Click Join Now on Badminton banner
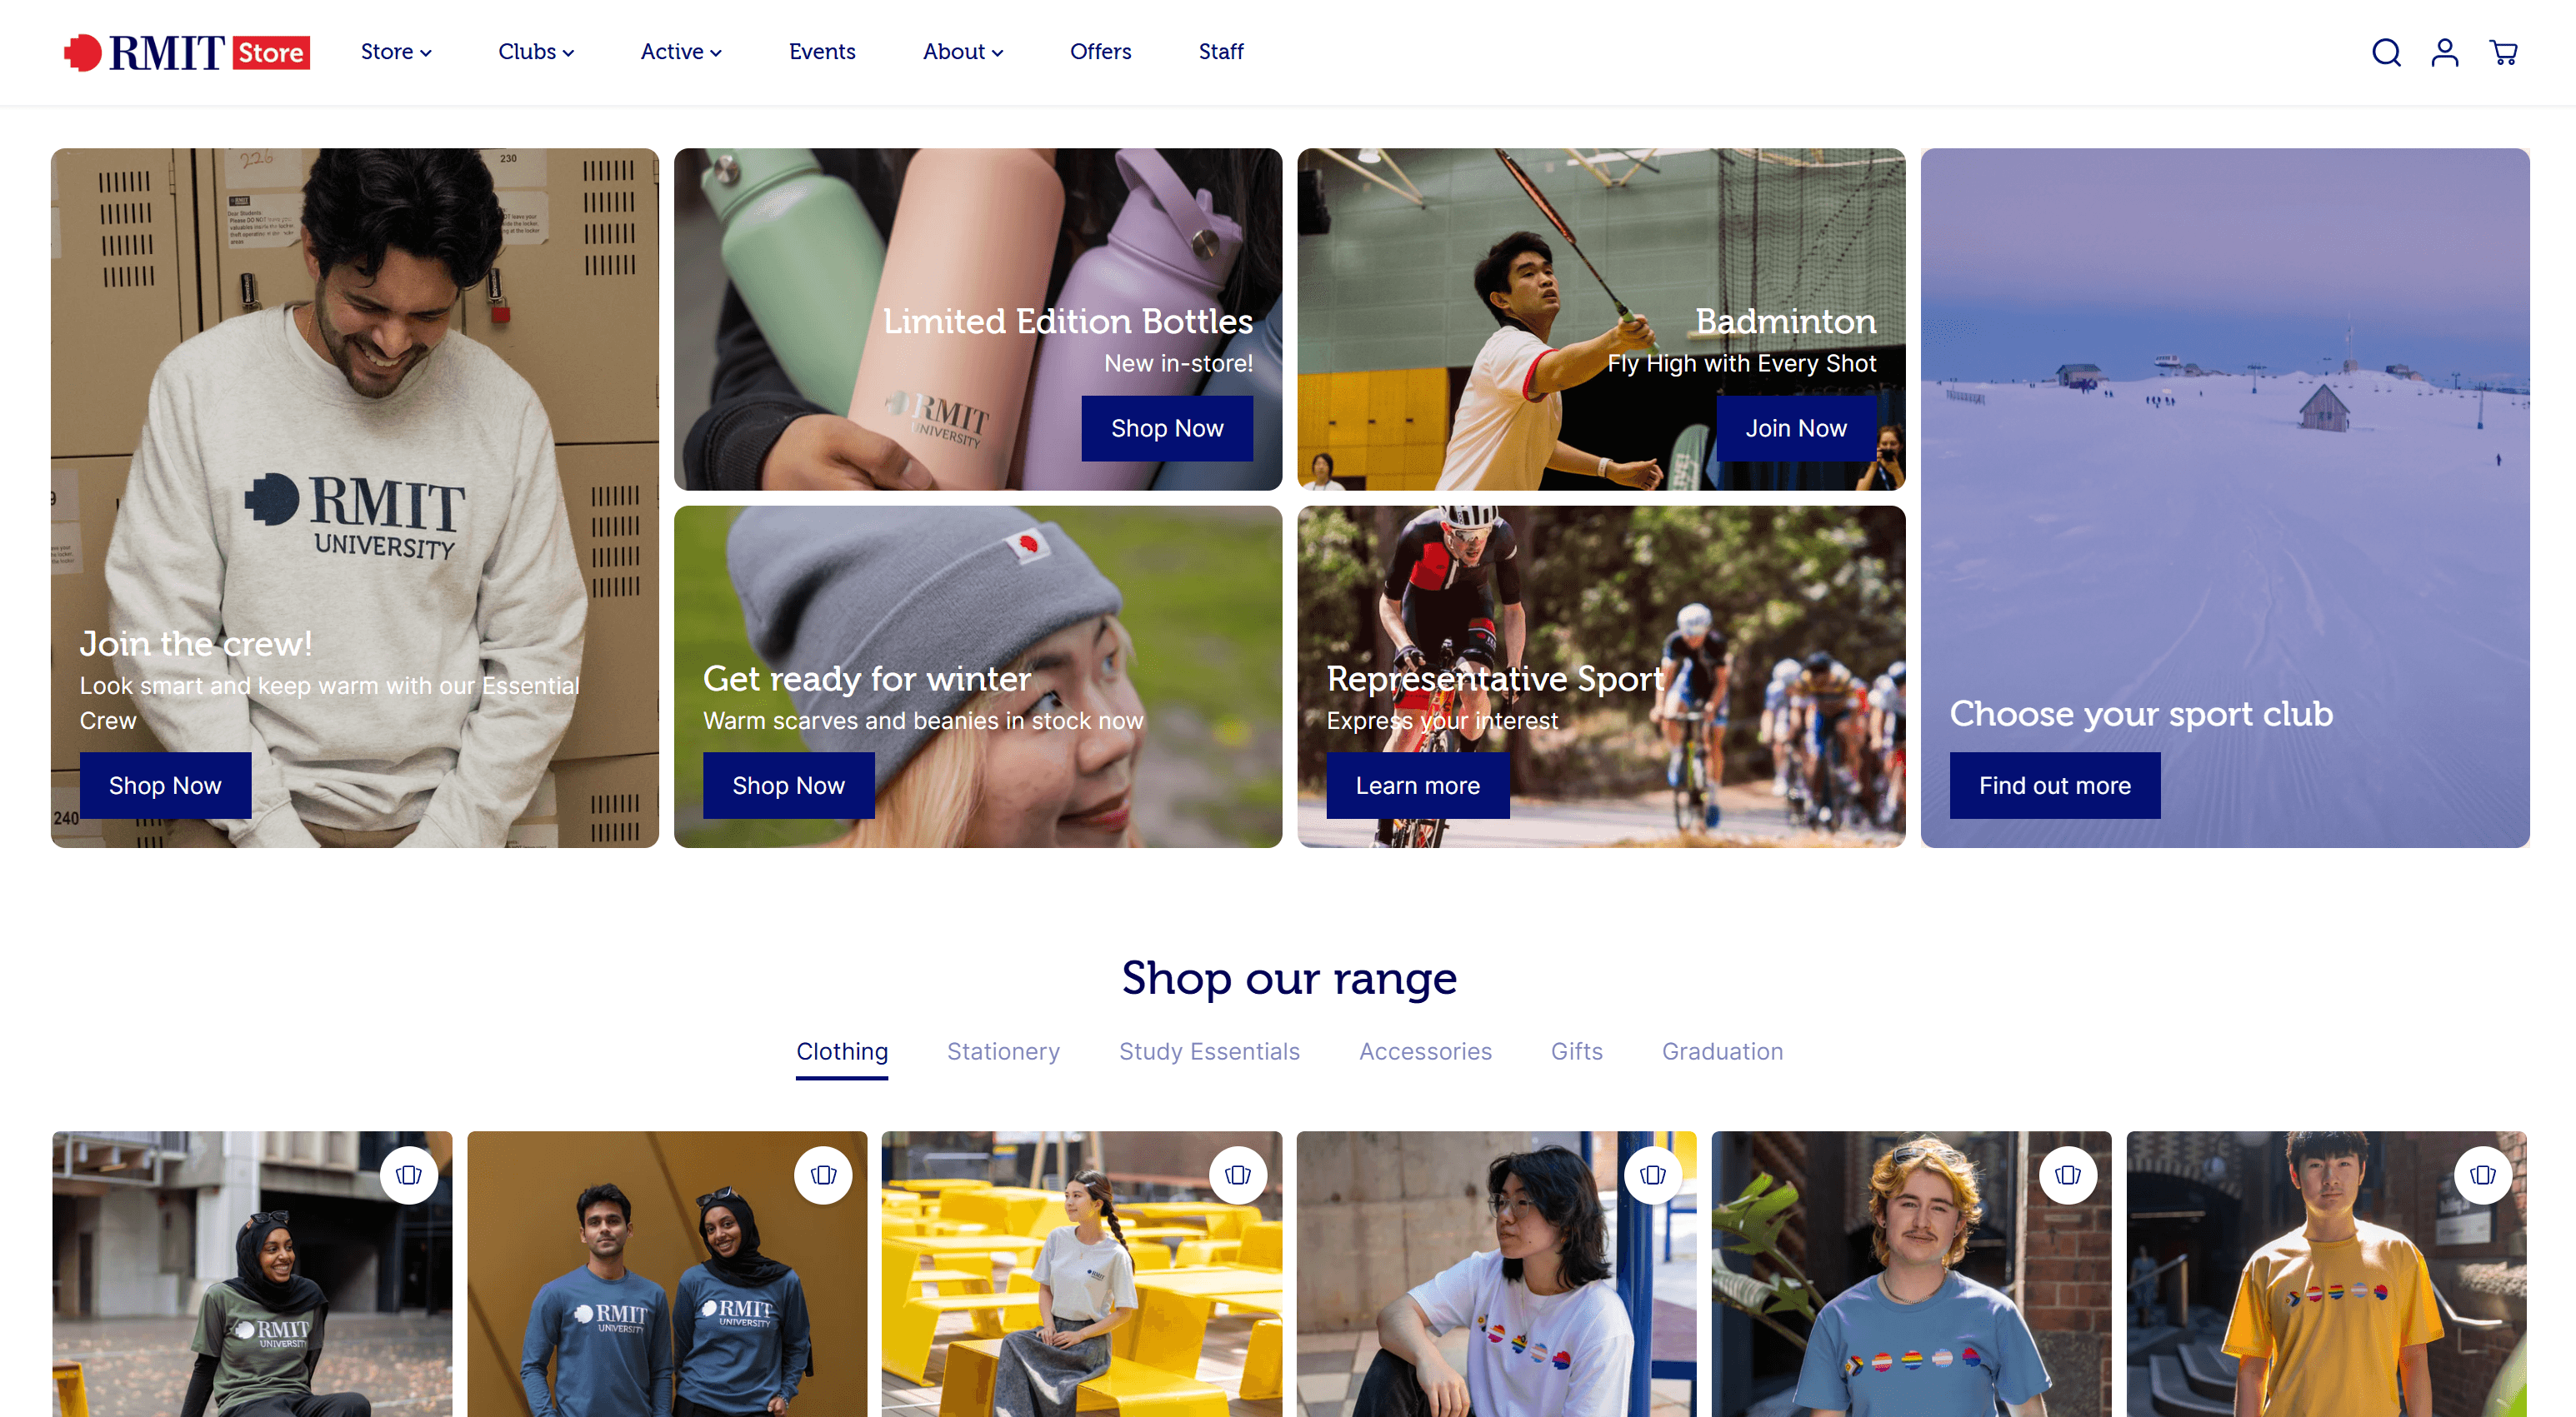Image resolution: width=2576 pixels, height=1417 pixels. (x=1796, y=429)
